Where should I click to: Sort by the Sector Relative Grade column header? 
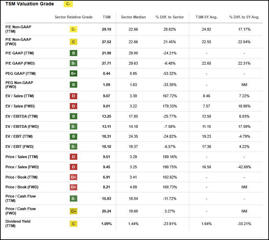74,17
